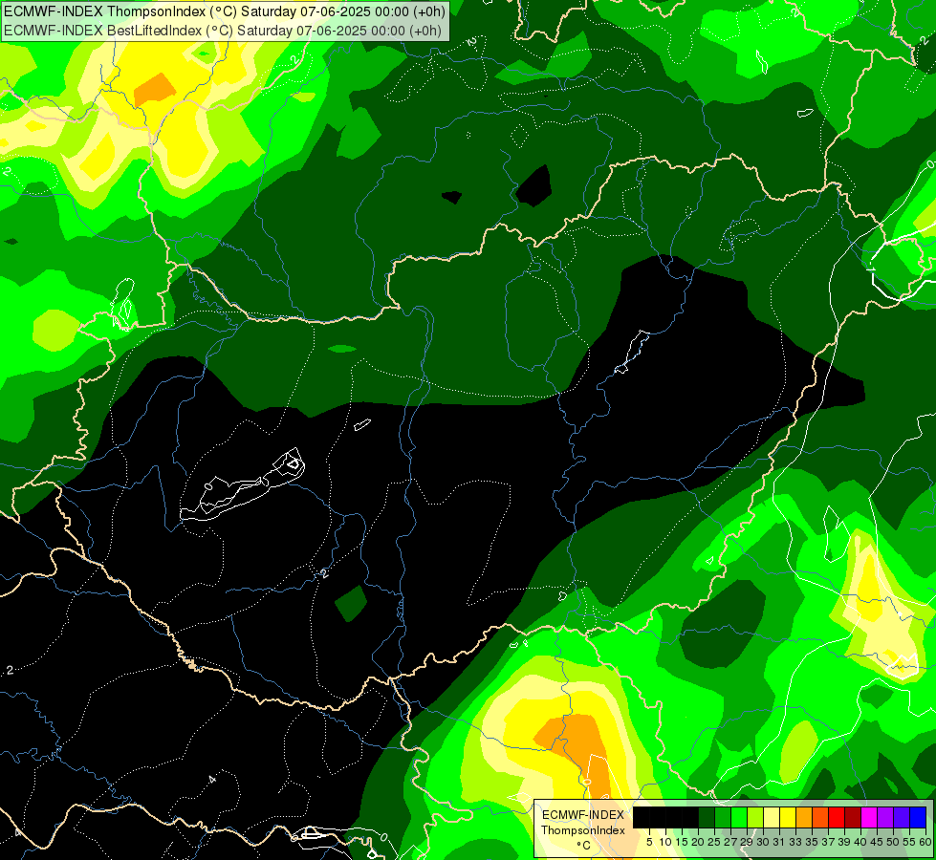Select the yellow 31-33 legend swatch
Viewport: 936px width, 860px height.
pyautogui.click(x=788, y=817)
